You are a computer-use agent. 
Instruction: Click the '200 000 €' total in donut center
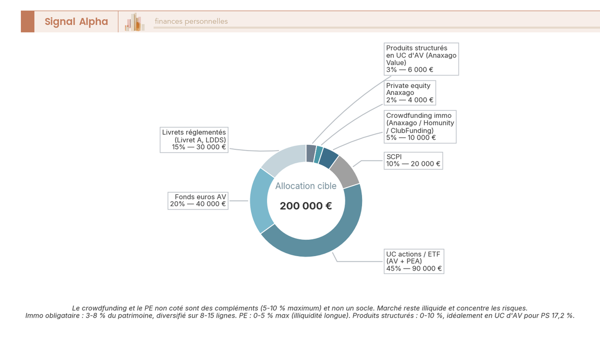[306, 206]
